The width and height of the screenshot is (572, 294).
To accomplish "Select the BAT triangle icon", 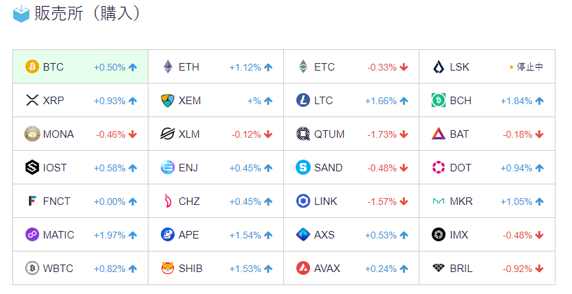I will (439, 134).
